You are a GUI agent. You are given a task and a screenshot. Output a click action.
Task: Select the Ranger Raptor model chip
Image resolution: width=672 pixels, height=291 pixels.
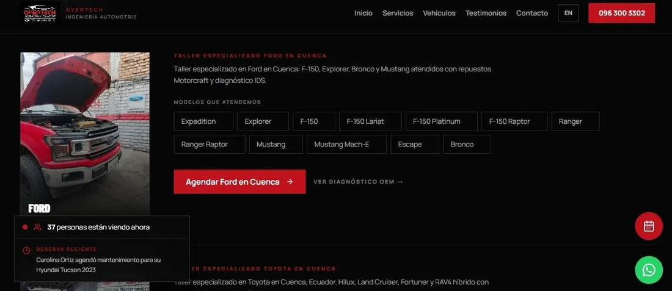point(210,144)
